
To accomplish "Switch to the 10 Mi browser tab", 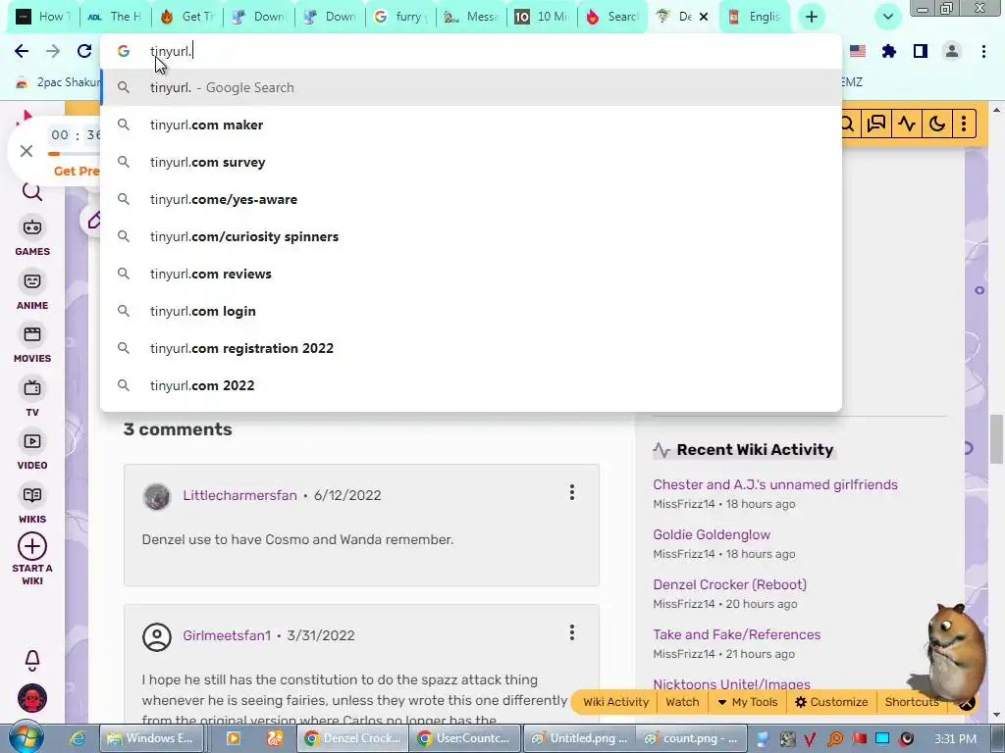I will (542, 17).
